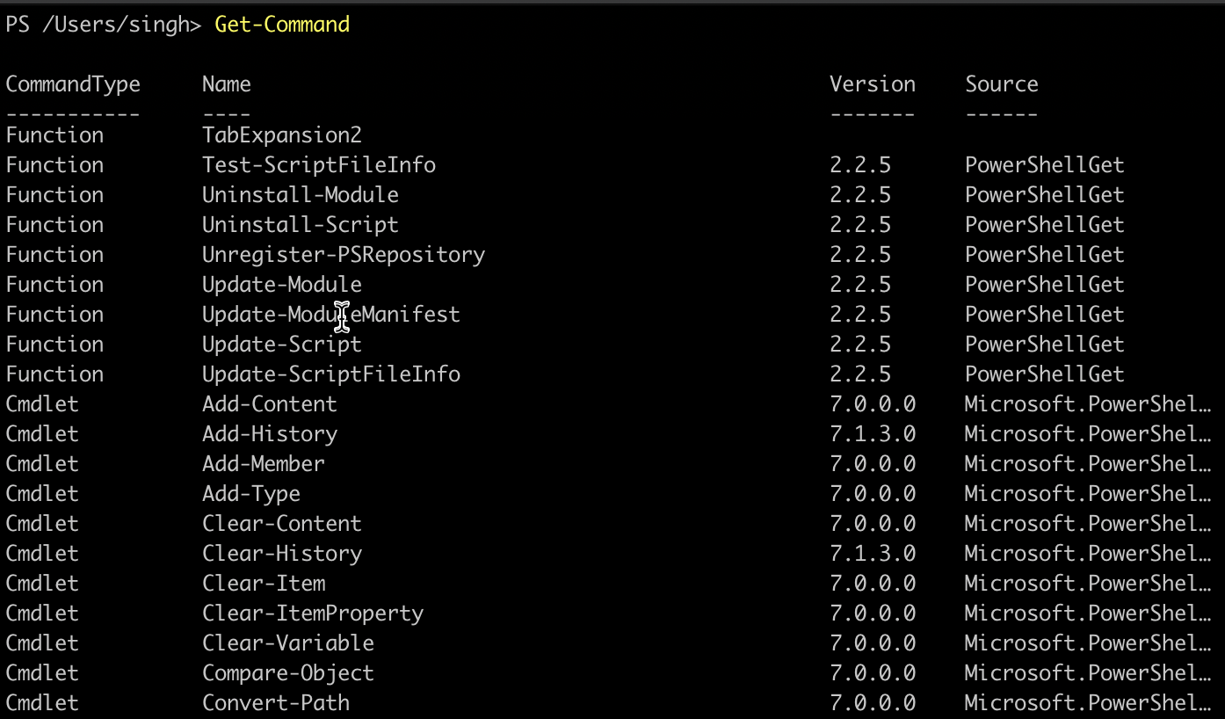Click the Update-ScriptFileInfo function name

(330, 374)
